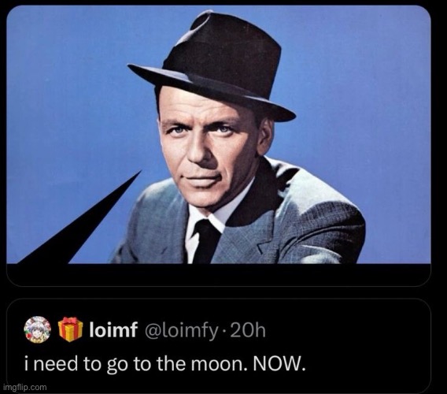Select the tweet text about the moon
This screenshot has height=394, width=447.
pos(165,364)
